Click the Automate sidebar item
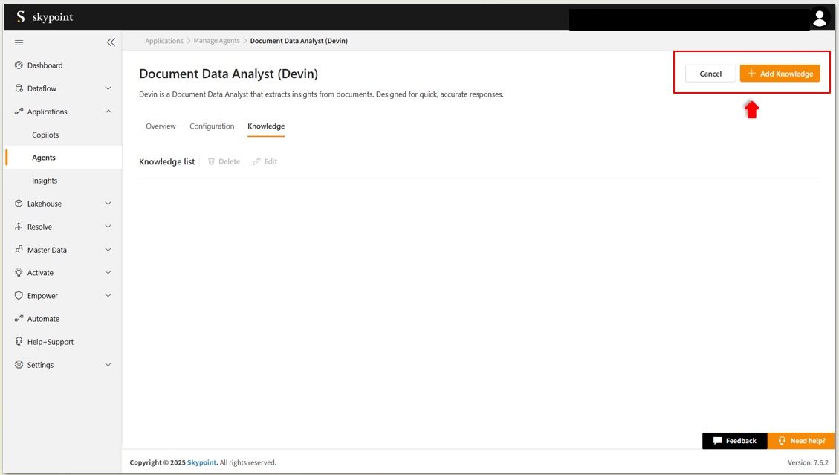The image size is (839, 475). point(43,319)
